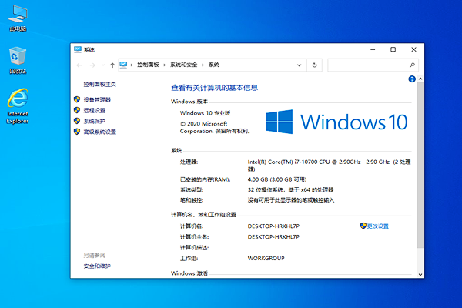
Task: Open the Recycle Bin desktop icon
Action: (18, 60)
